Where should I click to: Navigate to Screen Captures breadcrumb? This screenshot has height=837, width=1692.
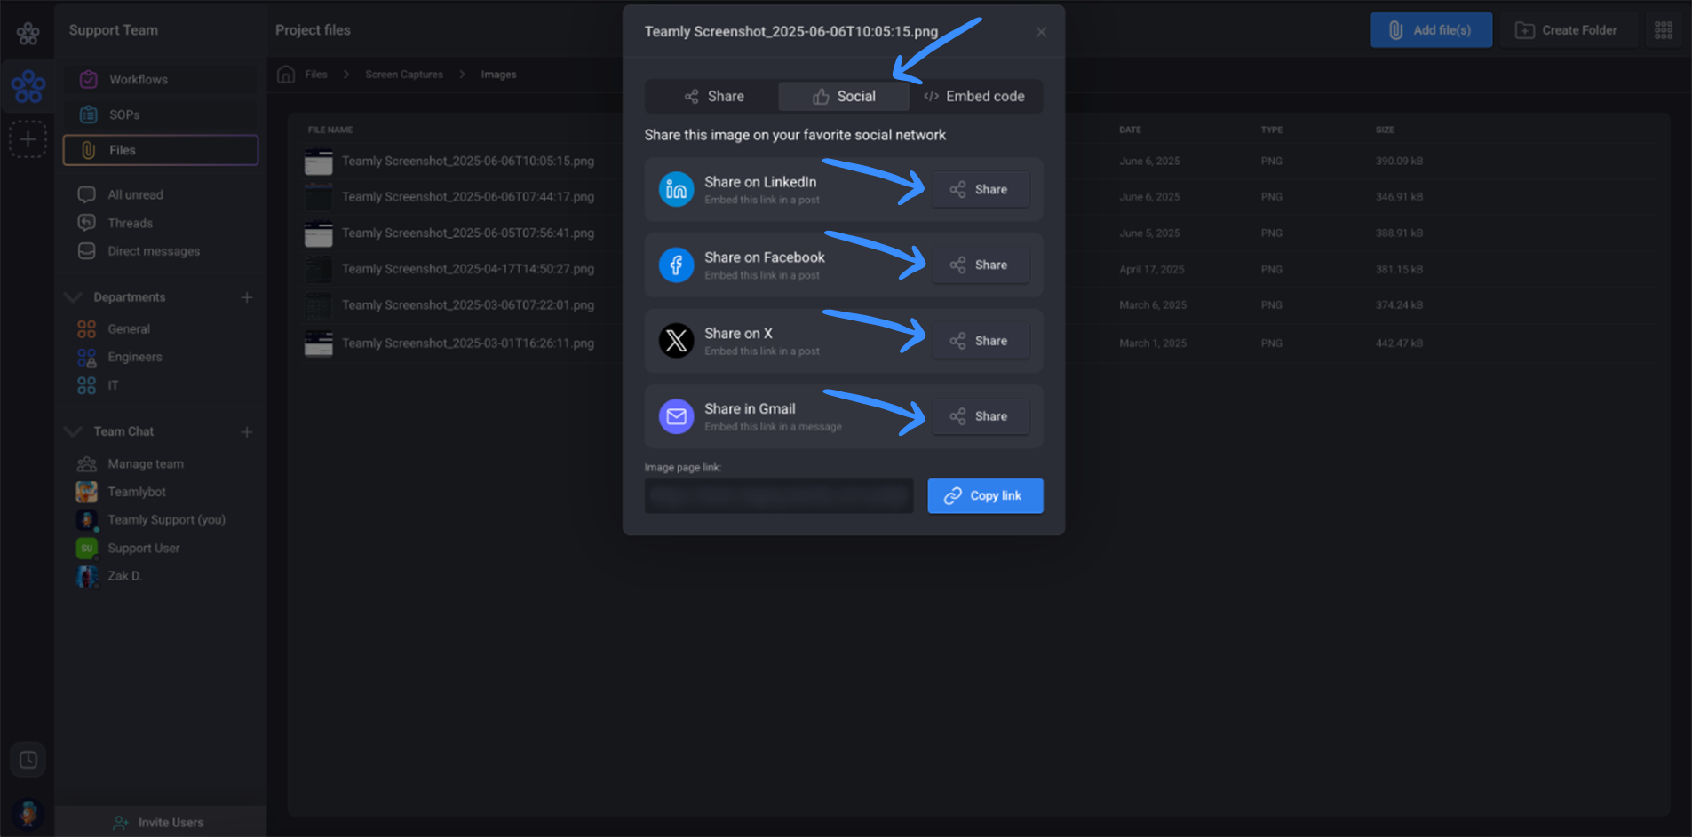(404, 75)
